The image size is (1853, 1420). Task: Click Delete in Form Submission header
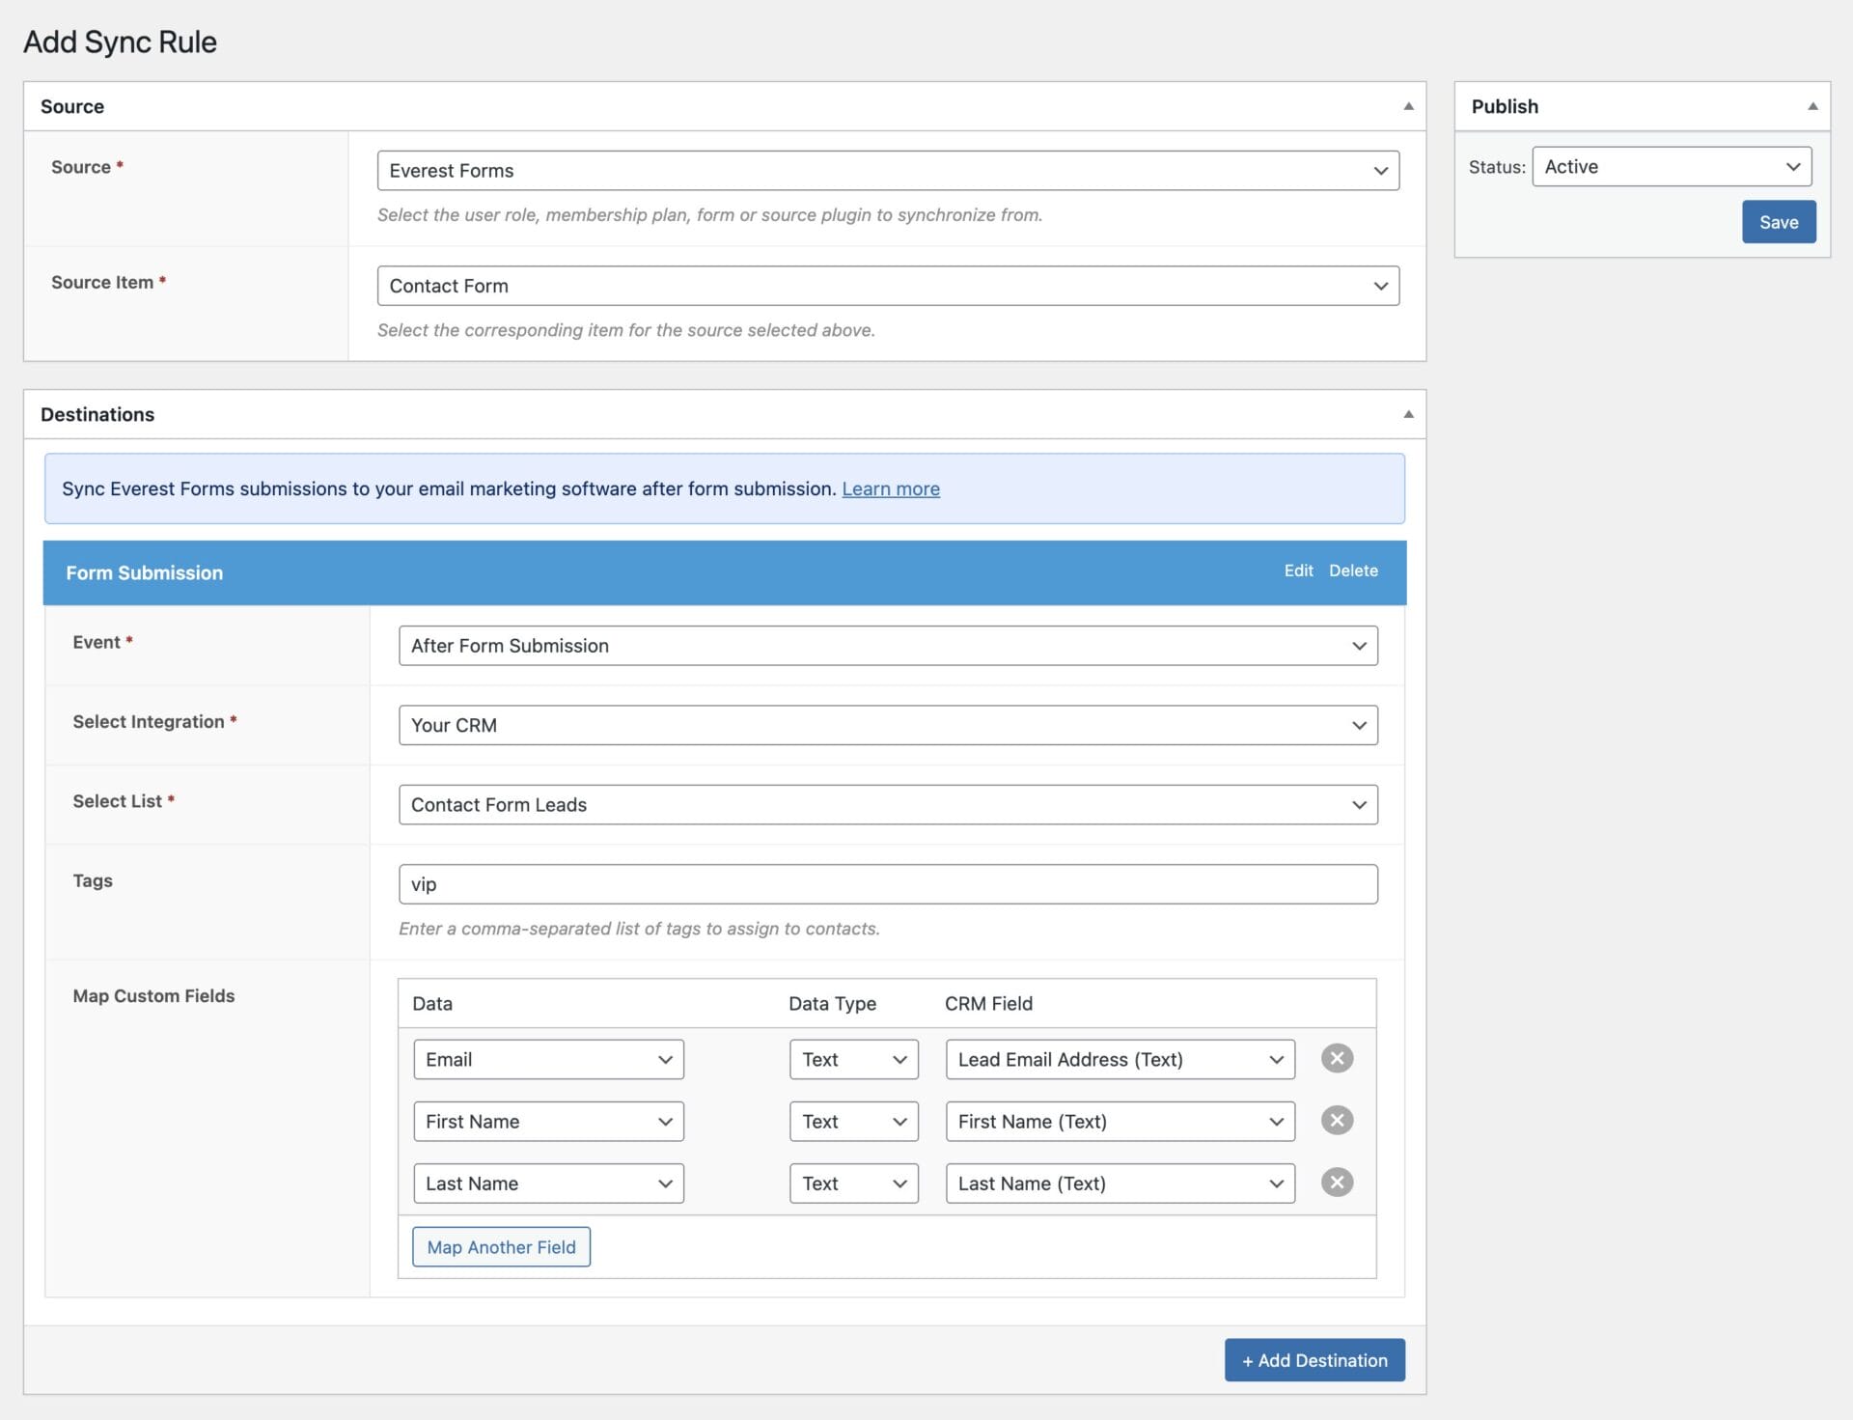tap(1353, 571)
